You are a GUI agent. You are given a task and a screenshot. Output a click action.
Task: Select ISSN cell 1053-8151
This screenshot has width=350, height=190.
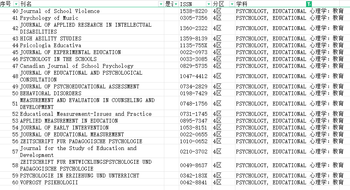(x=195, y=128)
